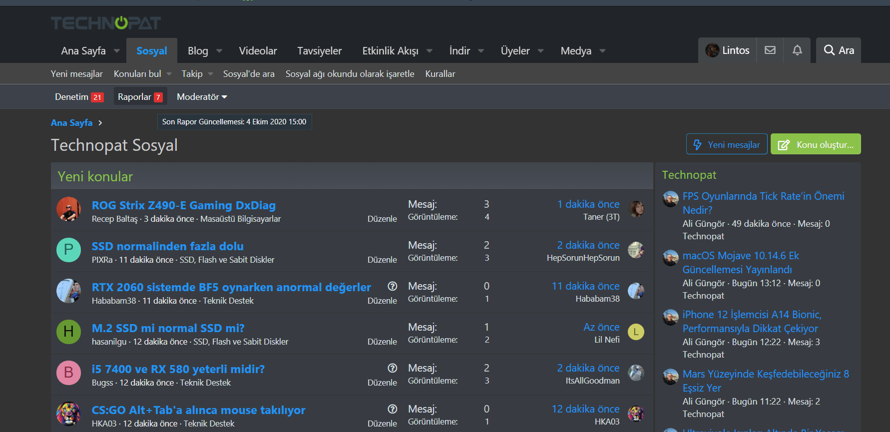The height and width of the screenshot is (432, 890).
Task: Click Düzenle on the i5 7400 thread
Action: point(382,383)
